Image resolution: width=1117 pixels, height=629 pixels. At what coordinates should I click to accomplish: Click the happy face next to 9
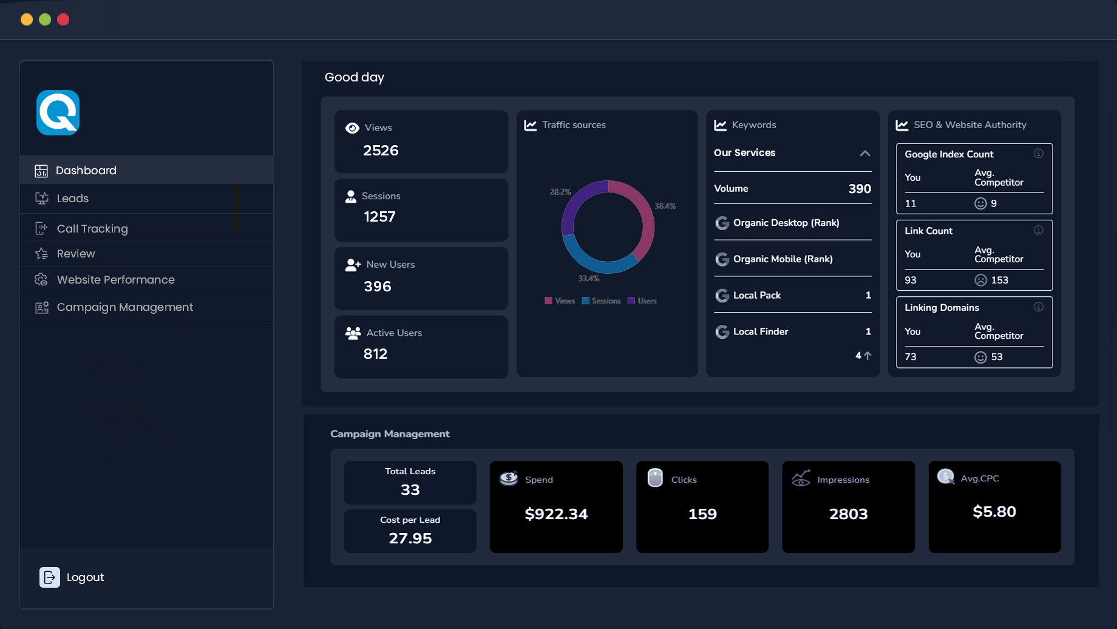pos(980,203)
